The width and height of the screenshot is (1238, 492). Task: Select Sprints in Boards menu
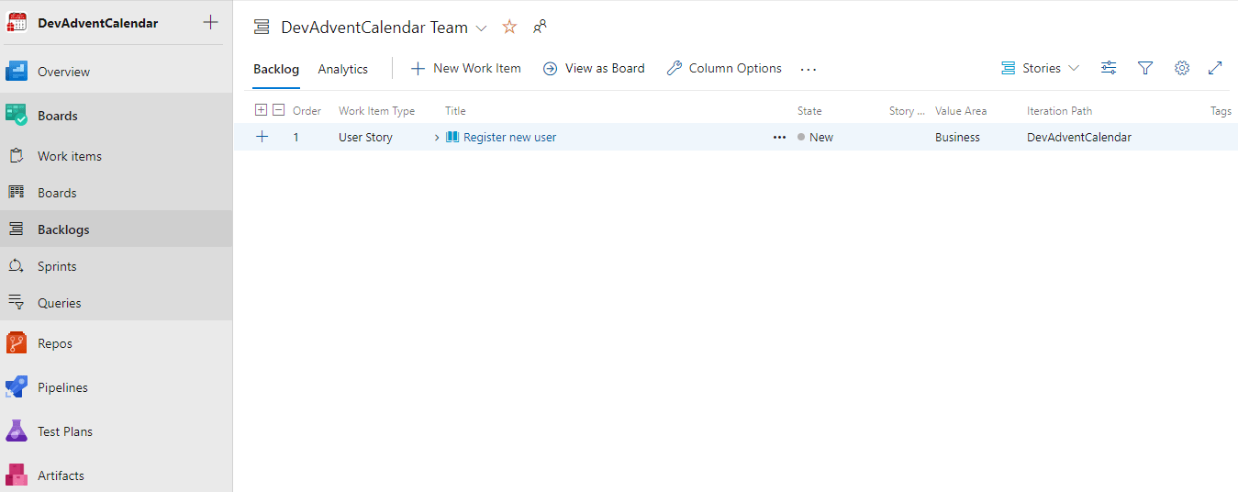(57, 266)
